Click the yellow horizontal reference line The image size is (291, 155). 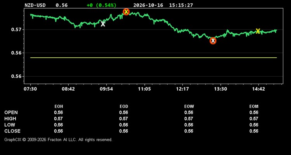point(154,58)
